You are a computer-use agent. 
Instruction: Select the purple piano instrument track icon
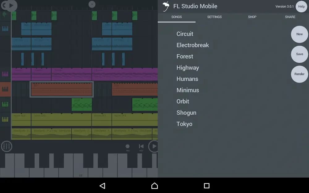tap(6, 74)
